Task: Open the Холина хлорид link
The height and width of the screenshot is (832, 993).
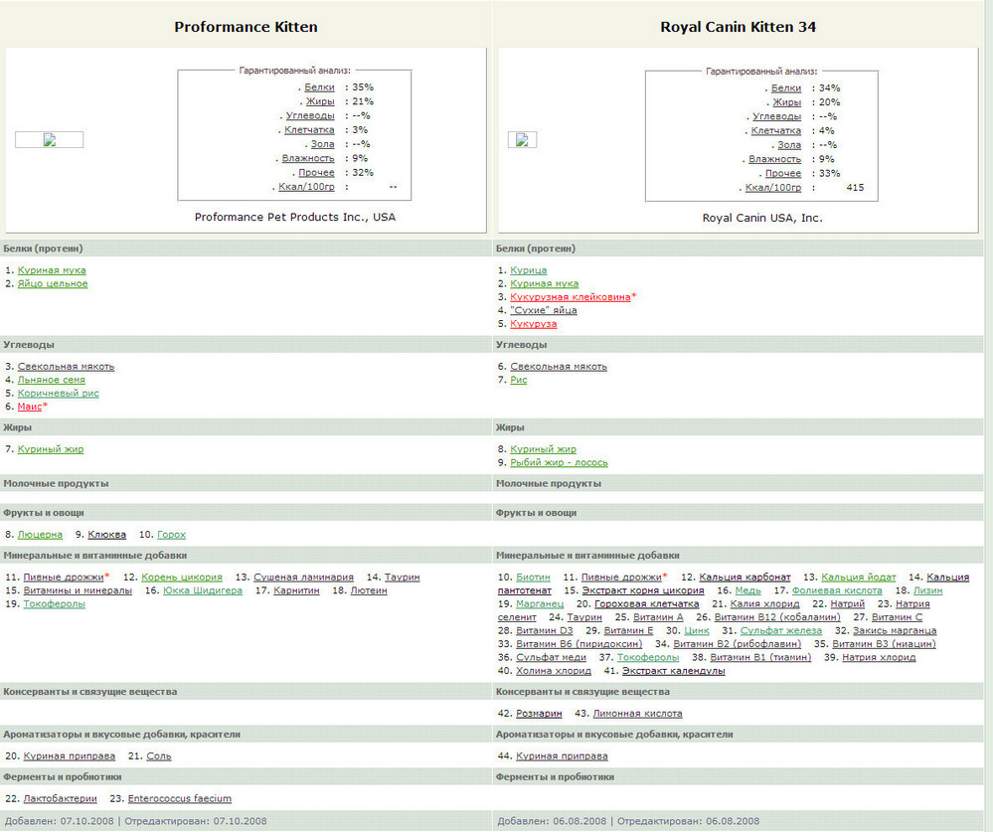Action: pos(554,671)
